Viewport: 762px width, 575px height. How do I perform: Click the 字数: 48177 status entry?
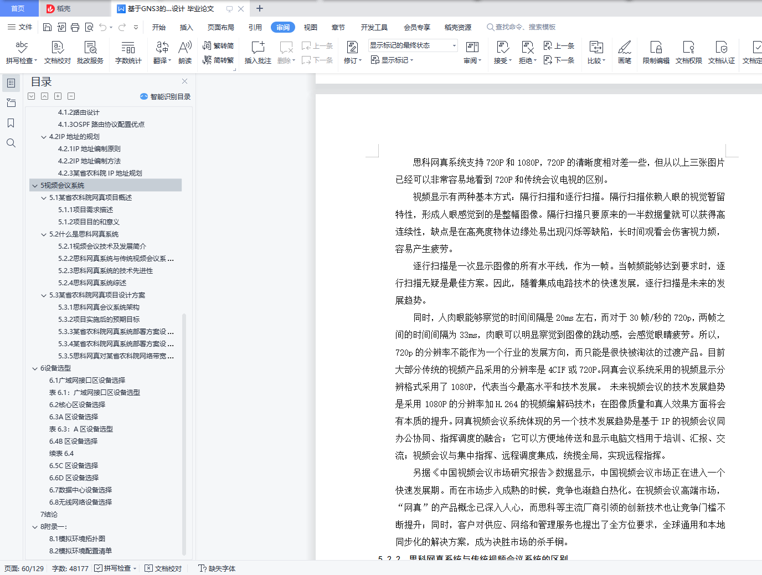(70, 568)
